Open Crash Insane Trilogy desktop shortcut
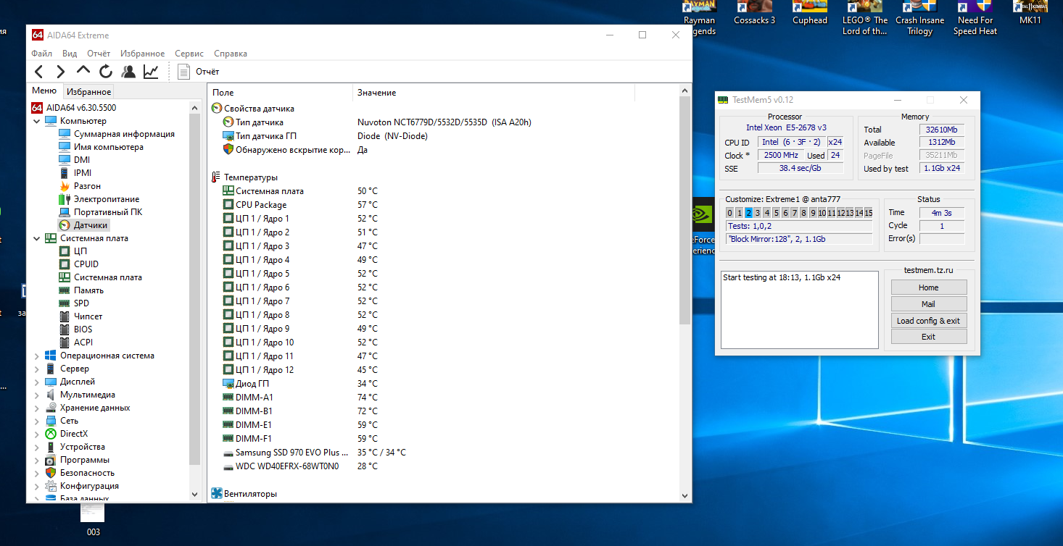 point(920,18)
